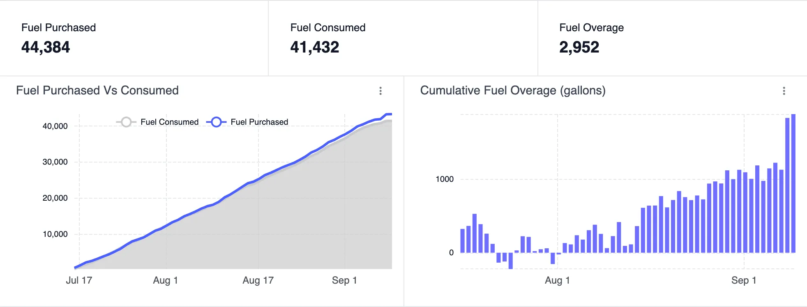The height and width of the screenshot is (307, 807).
Task: Click the 1000 label on overage chart
Action: 445,179
